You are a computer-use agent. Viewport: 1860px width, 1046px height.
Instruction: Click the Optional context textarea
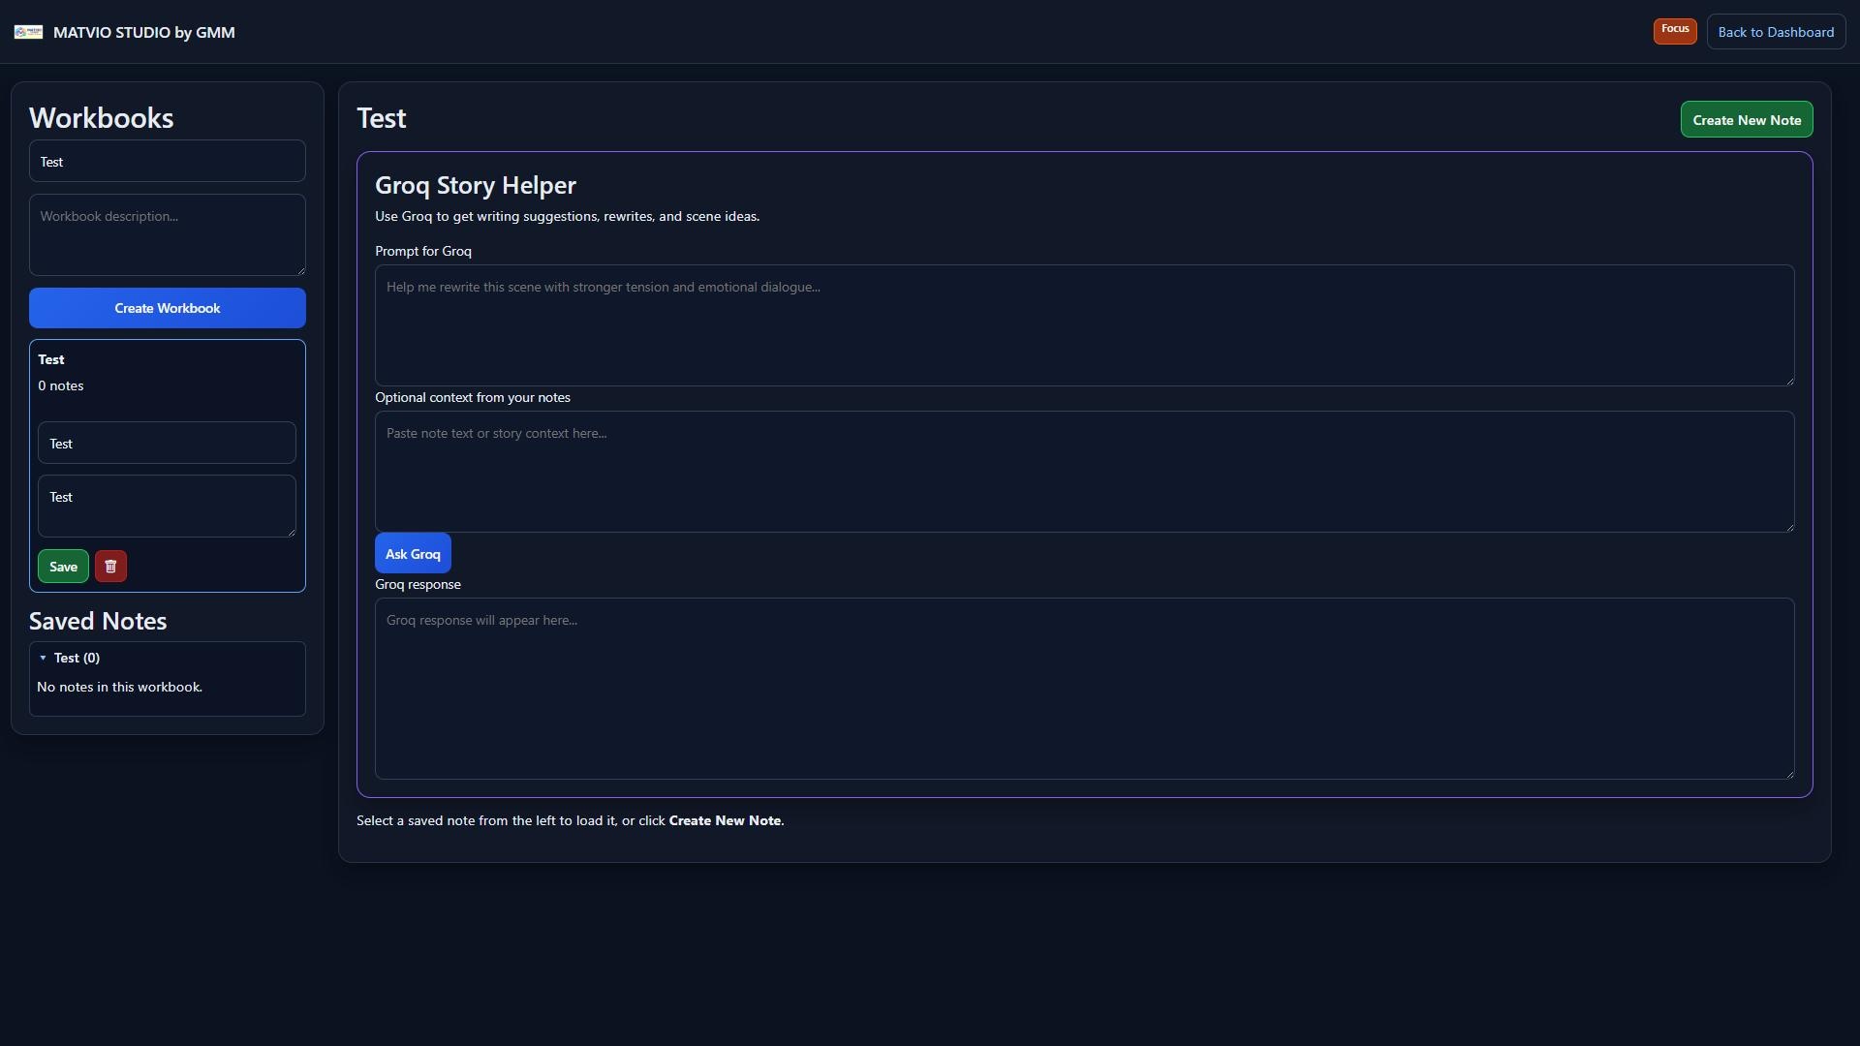1085,472
